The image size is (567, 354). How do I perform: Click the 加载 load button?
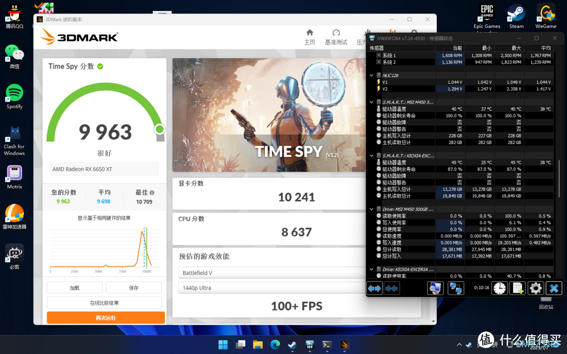75,288
